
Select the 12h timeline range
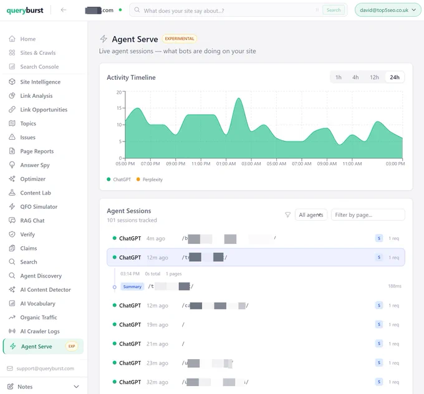click(x=374, y=77)
